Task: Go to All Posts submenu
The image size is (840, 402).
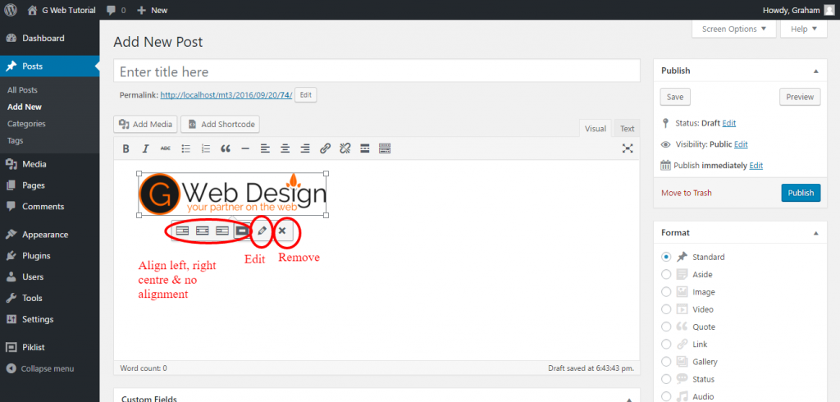Action: point(22,90)
